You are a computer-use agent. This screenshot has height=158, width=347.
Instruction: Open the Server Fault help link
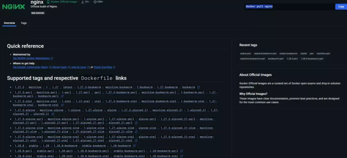pyautogui.click(x=60, y=67)
